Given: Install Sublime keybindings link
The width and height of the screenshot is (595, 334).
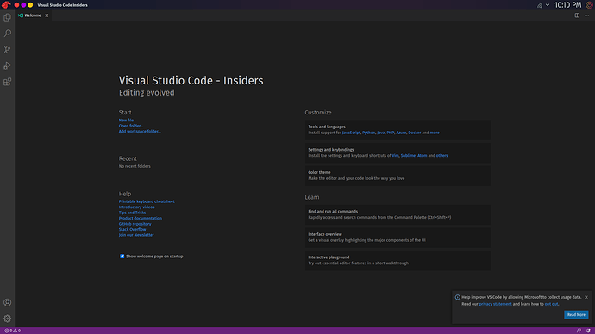Looking at the screenshot, I should 408,155.
